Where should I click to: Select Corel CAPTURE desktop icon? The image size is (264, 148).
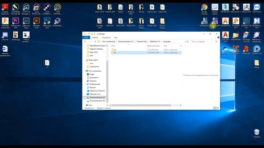58,9
